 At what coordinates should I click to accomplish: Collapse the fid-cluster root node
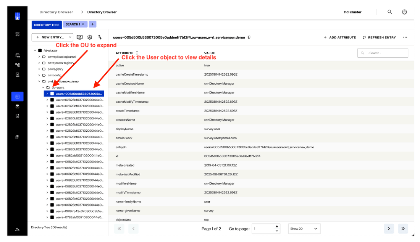click(35, 51)
